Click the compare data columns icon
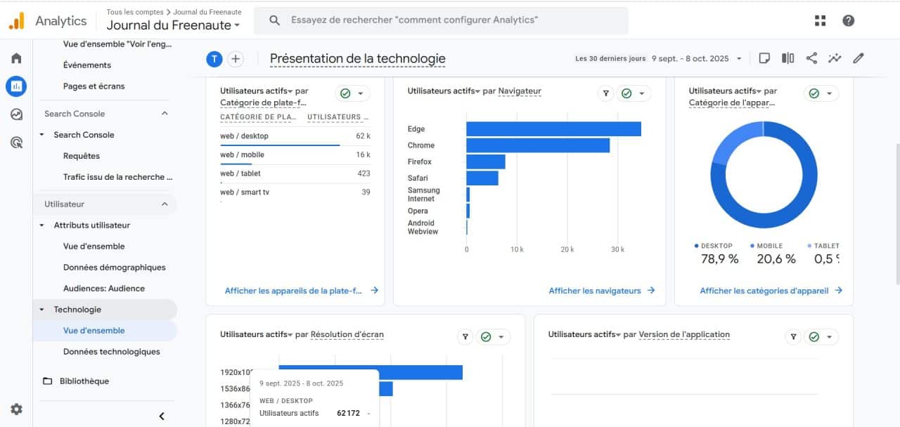900x427 pixels. coord(788,58)
